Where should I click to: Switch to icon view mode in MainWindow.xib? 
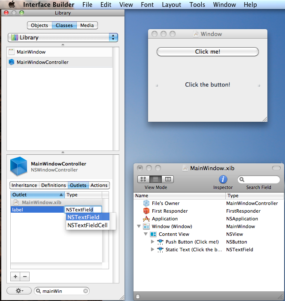point(143,179)
